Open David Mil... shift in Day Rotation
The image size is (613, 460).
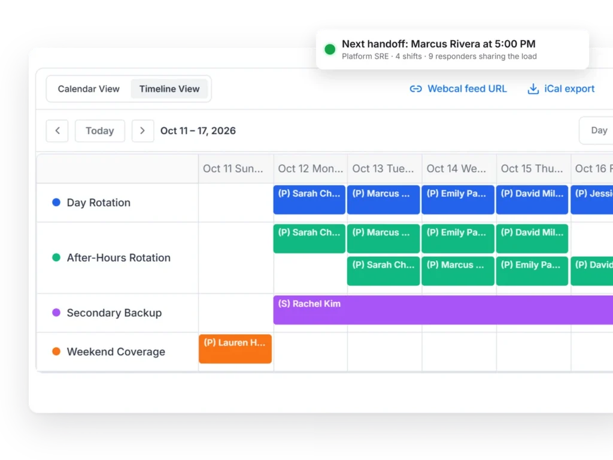point(532,199)
